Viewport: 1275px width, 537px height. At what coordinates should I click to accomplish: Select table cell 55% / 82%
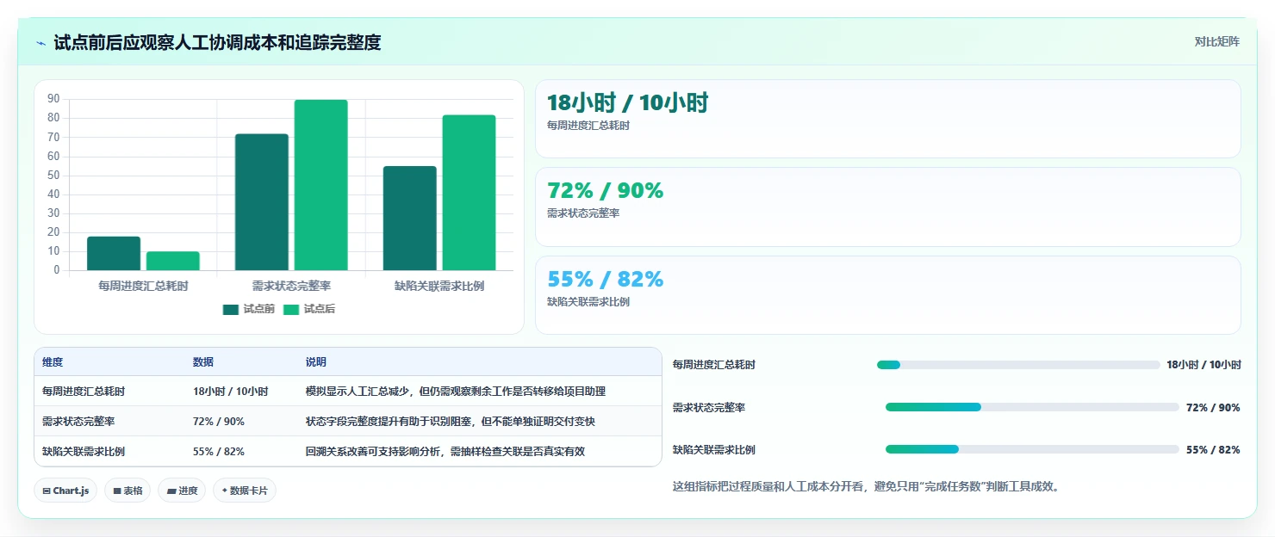point(219,452)
